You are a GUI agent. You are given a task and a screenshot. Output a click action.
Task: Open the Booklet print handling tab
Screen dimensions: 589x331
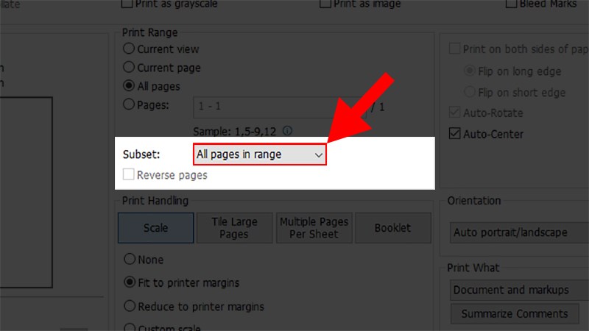click(x=393, y=228)
